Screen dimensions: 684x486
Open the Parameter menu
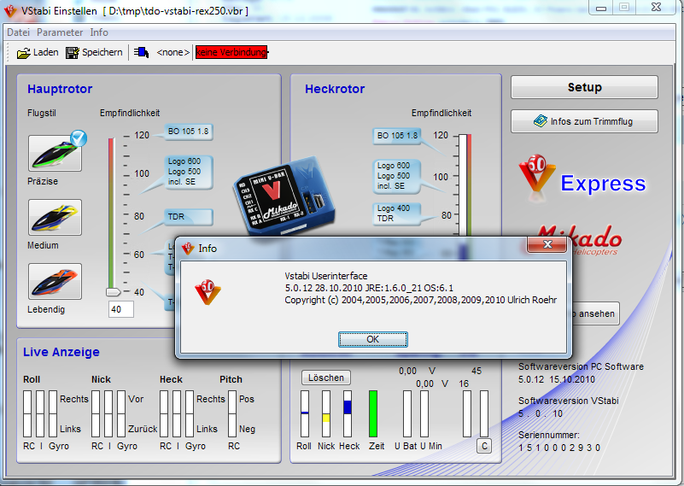tap(60, 32)
